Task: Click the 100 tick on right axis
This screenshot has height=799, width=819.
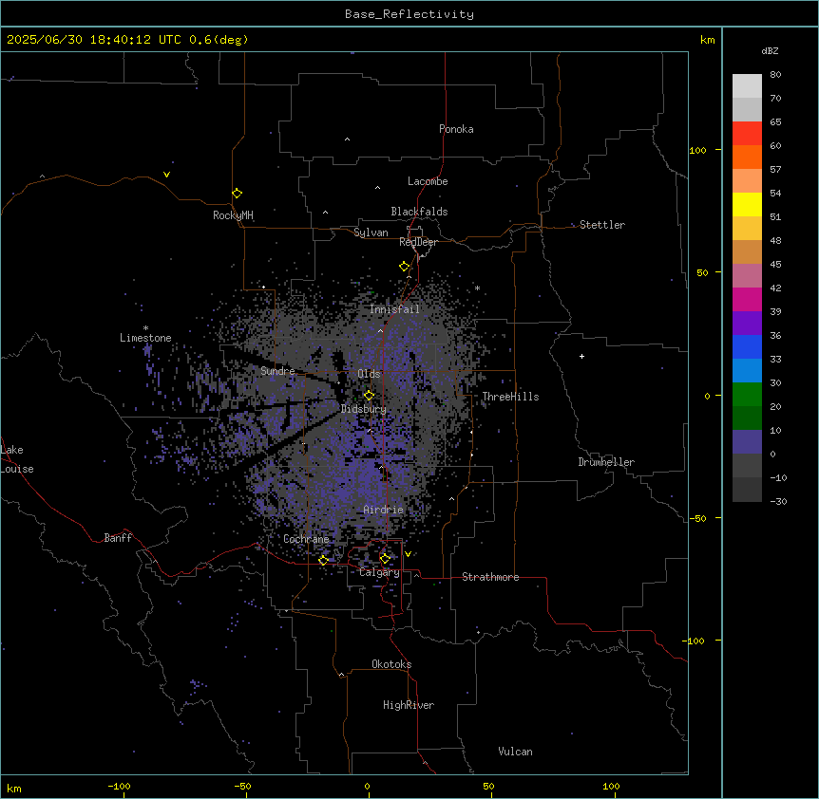Action: coord(697,150)
